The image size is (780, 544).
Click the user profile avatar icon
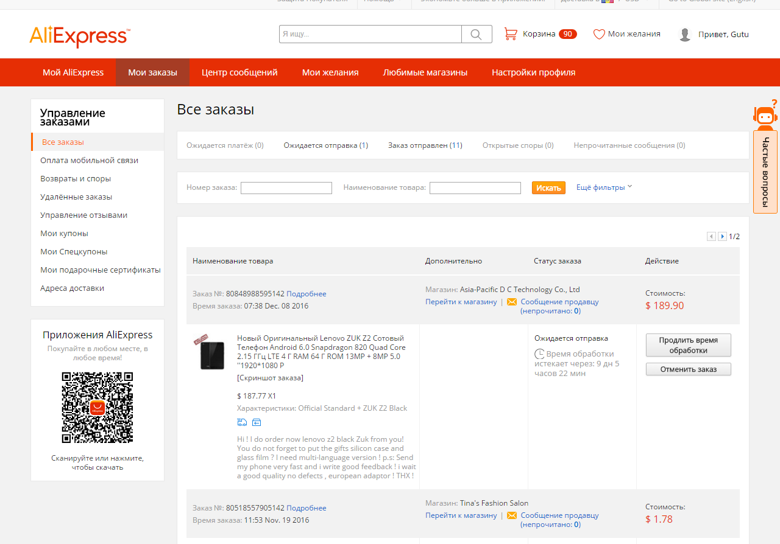tap(685, 35)
